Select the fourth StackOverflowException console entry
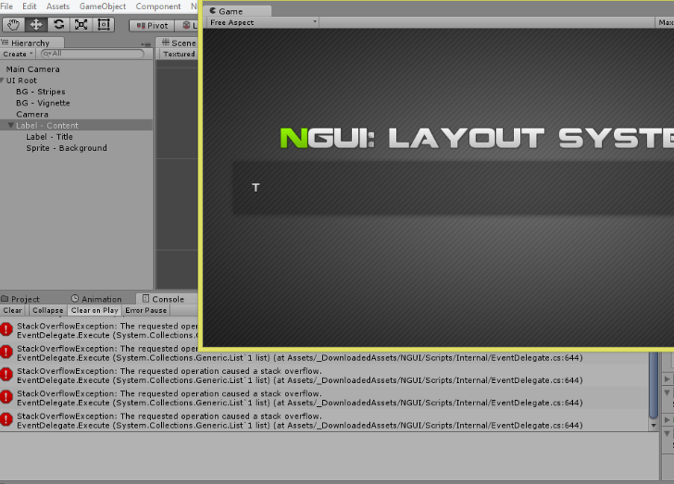Image resolution: width=674 pixels, height=484 pixels. click(325, 398)
